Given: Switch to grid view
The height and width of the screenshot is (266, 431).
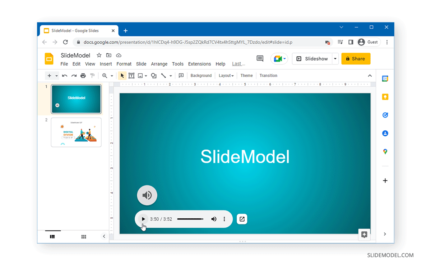Looking at the screenshot, I should coord(84,237).
